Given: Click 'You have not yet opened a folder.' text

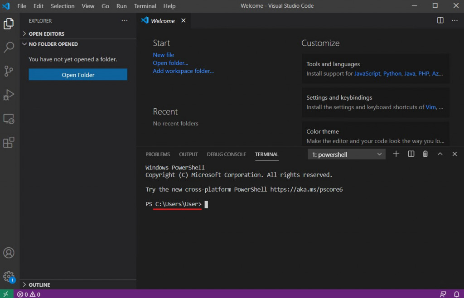Looking at the screenshot, I should (73, 59).
